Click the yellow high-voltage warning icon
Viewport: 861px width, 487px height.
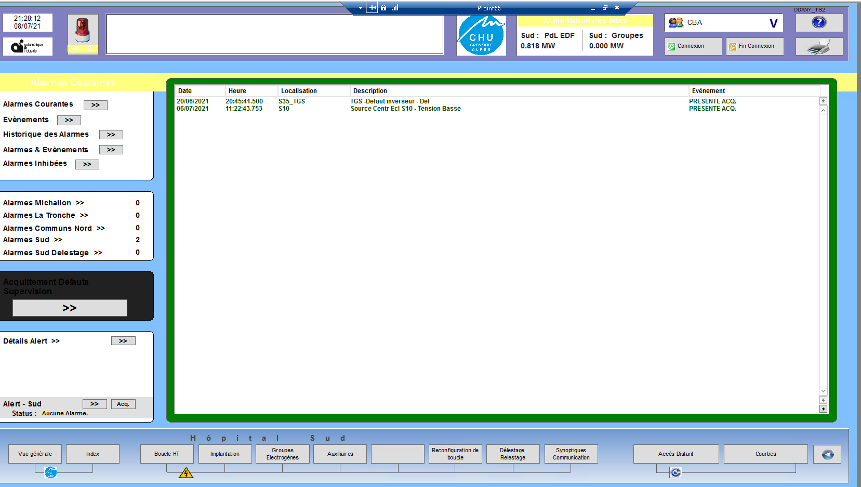point(186,473)
